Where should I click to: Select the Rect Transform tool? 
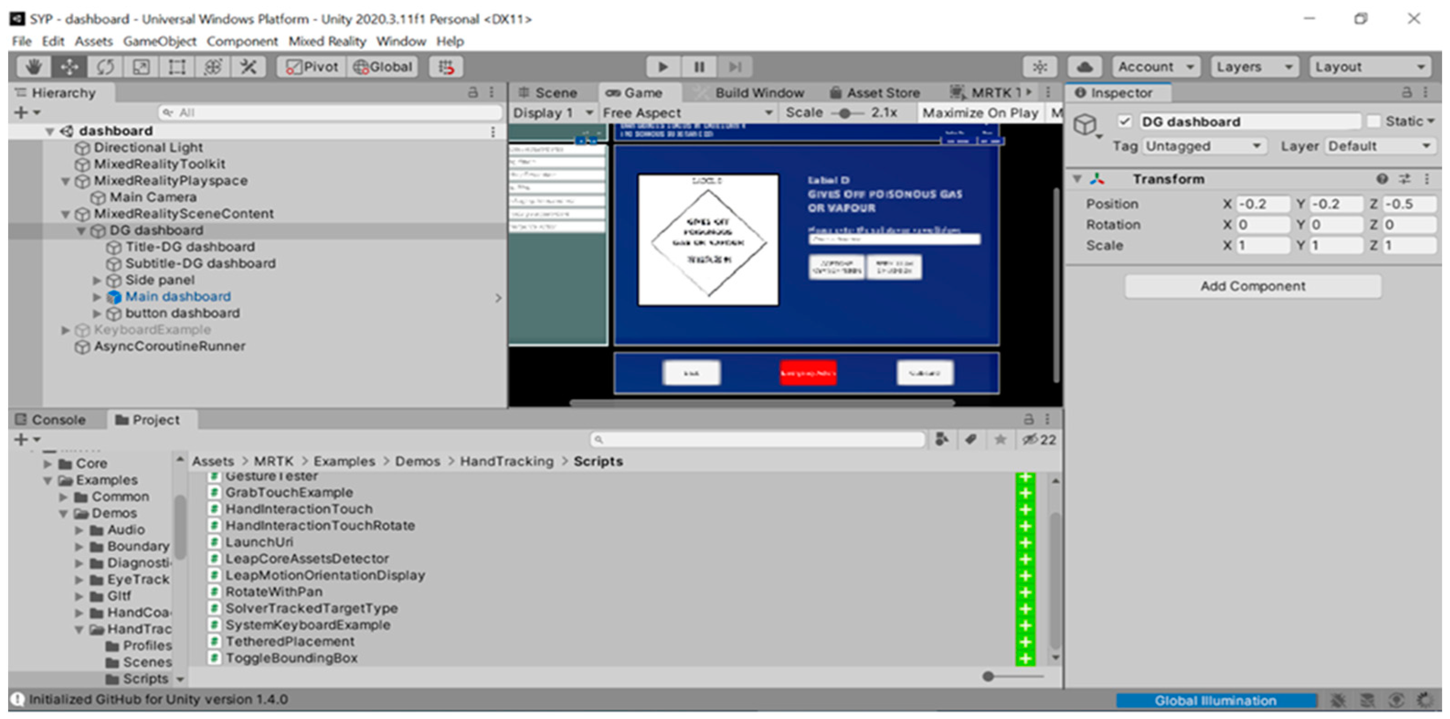point(177,67)
